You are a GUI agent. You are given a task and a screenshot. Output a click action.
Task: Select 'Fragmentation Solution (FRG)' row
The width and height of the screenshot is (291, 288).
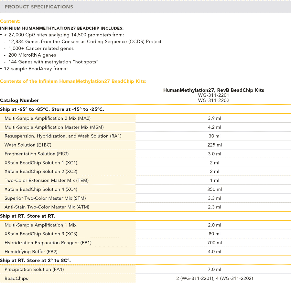[x=145, y=154]
